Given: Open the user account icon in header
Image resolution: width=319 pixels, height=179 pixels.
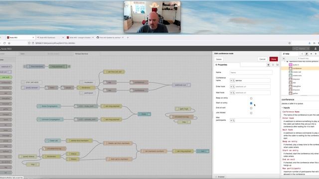Looking at the screenshot, I should (316, 49).
